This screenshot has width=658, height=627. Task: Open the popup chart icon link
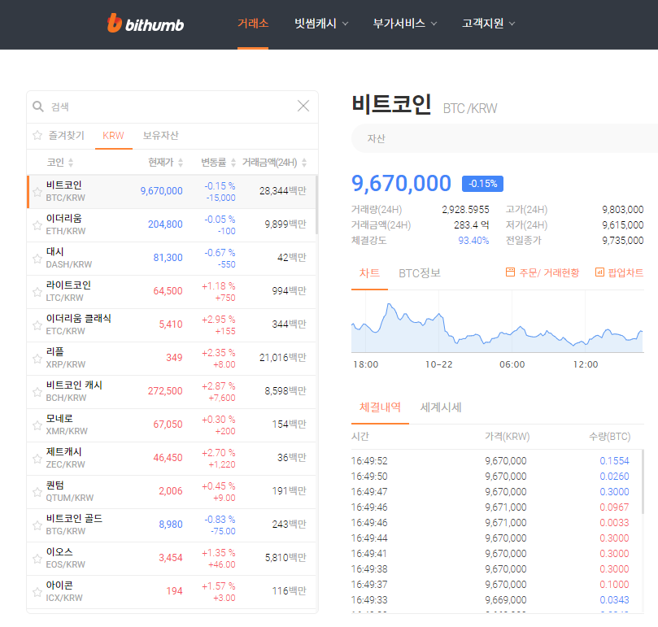point(599,272)
